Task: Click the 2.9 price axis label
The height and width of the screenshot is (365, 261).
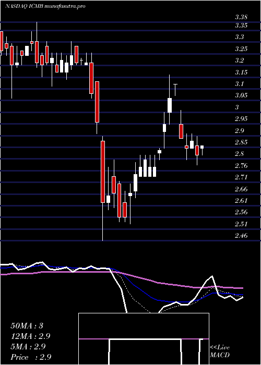Action: tap(239, 130)
